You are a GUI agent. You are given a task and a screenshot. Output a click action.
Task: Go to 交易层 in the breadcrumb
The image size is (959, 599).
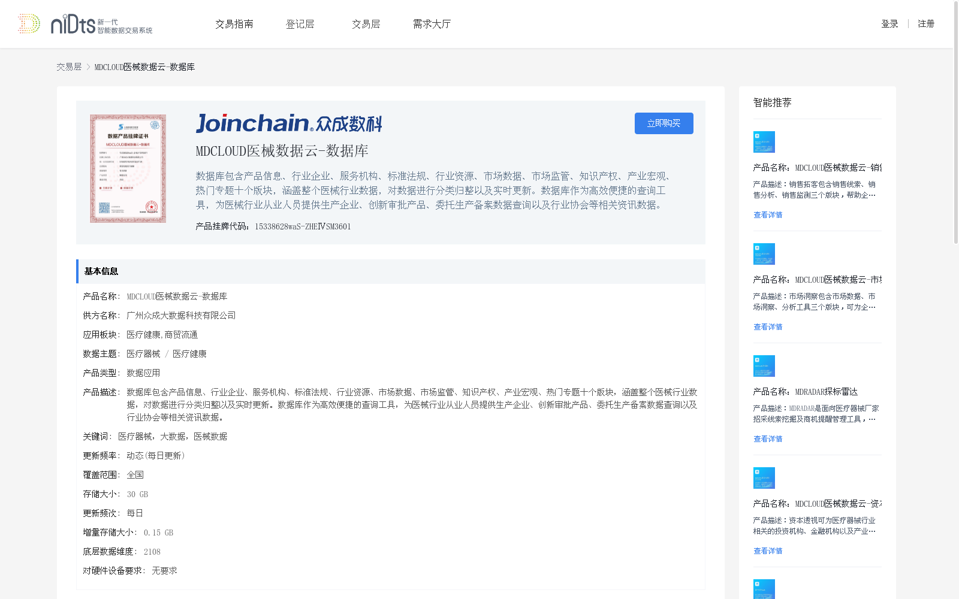point(69,67)
